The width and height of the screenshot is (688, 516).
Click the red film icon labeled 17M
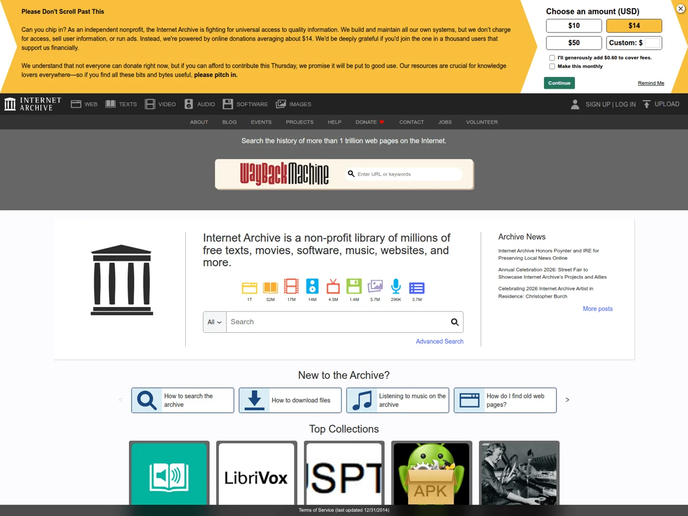pyautogui.click(x=291, y=286)
